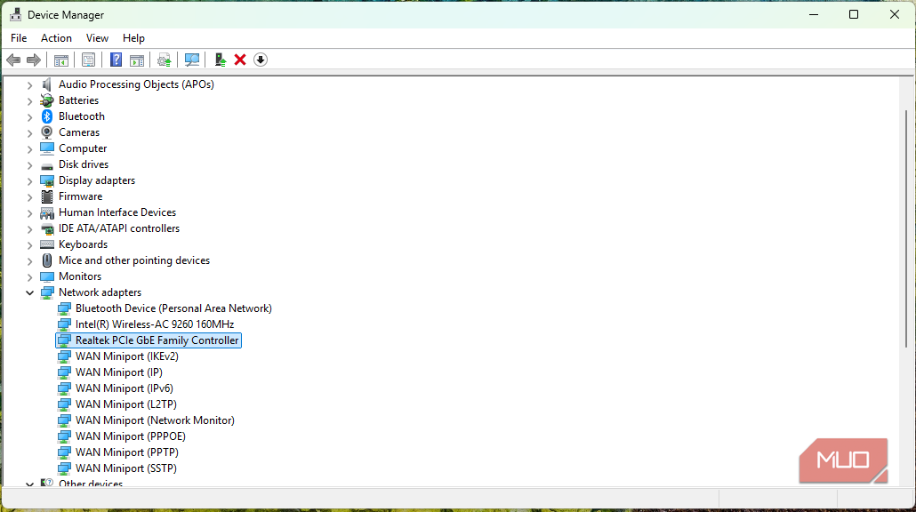Click Scan for hardware changes toolbar icon

191,60
